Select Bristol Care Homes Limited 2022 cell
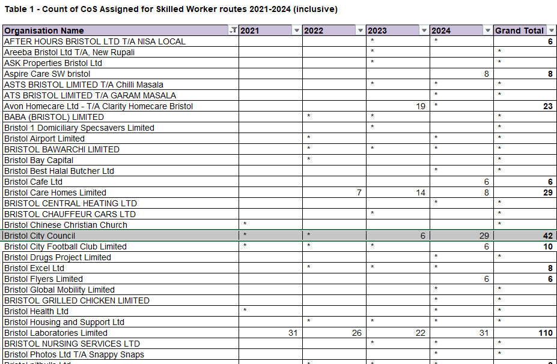This screenshot has height=364, width=557. pyautogui.click(x=334, y=192)
